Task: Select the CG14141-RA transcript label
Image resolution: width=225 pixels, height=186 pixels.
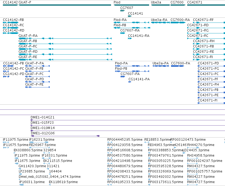Action: (x=139, y=36)
